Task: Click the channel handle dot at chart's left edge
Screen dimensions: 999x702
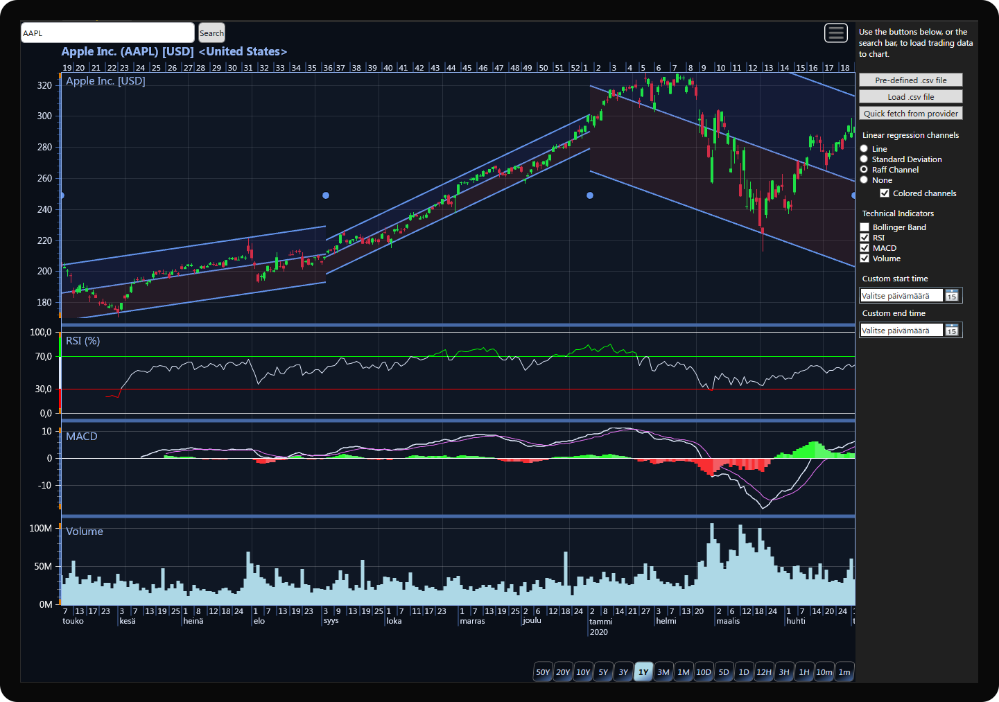Action: point(62,195)
